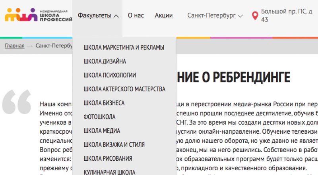Click the Международная Школа Профессий logo
The width and height of the screenshot is (318, 175).
click(x=39, y=15)
